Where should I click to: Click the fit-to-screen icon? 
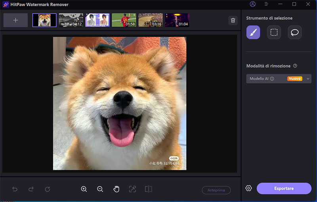(132, 189)
